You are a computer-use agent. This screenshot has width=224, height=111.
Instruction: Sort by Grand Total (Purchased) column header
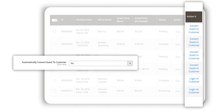pos(141,20)
